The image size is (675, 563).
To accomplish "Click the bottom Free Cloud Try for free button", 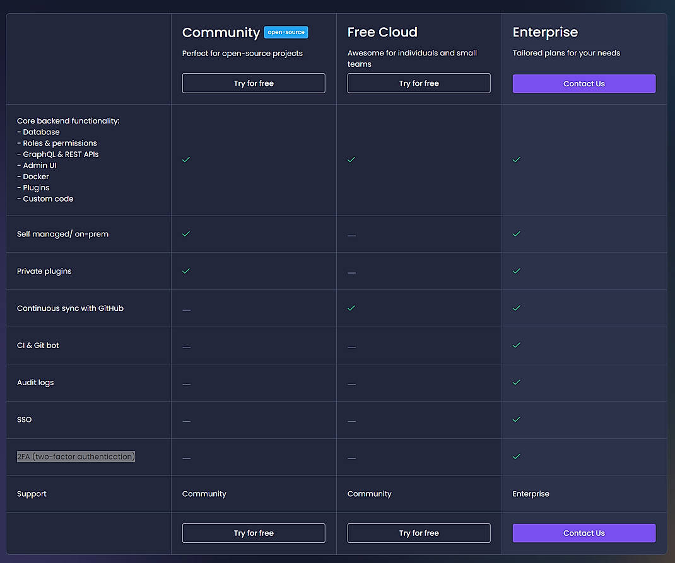I will [419, 533].
